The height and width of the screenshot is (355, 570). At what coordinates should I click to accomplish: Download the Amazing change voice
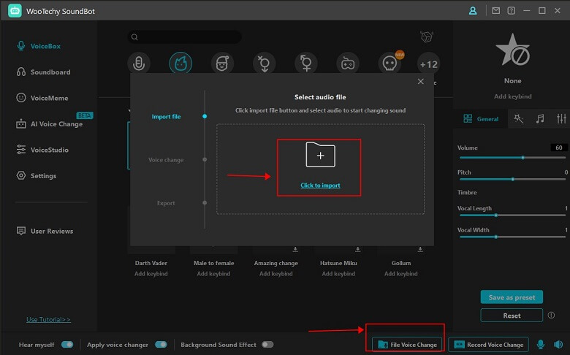[x=295, y=249]
